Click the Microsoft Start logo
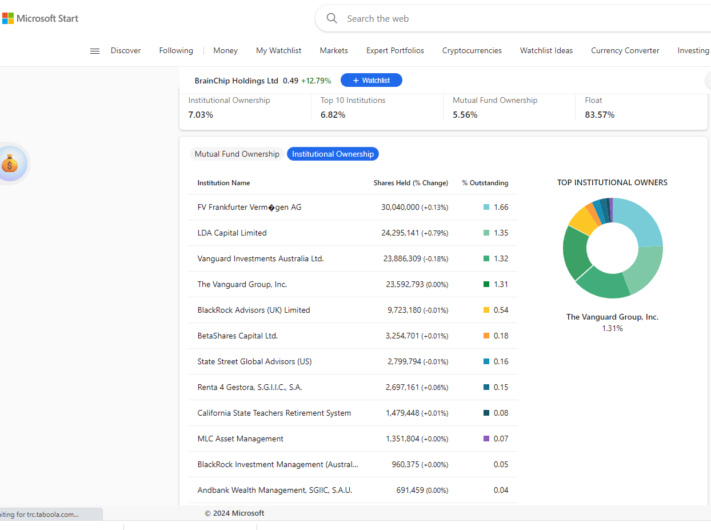The width and height of the screenshot is (711, 530). [40, 18]
